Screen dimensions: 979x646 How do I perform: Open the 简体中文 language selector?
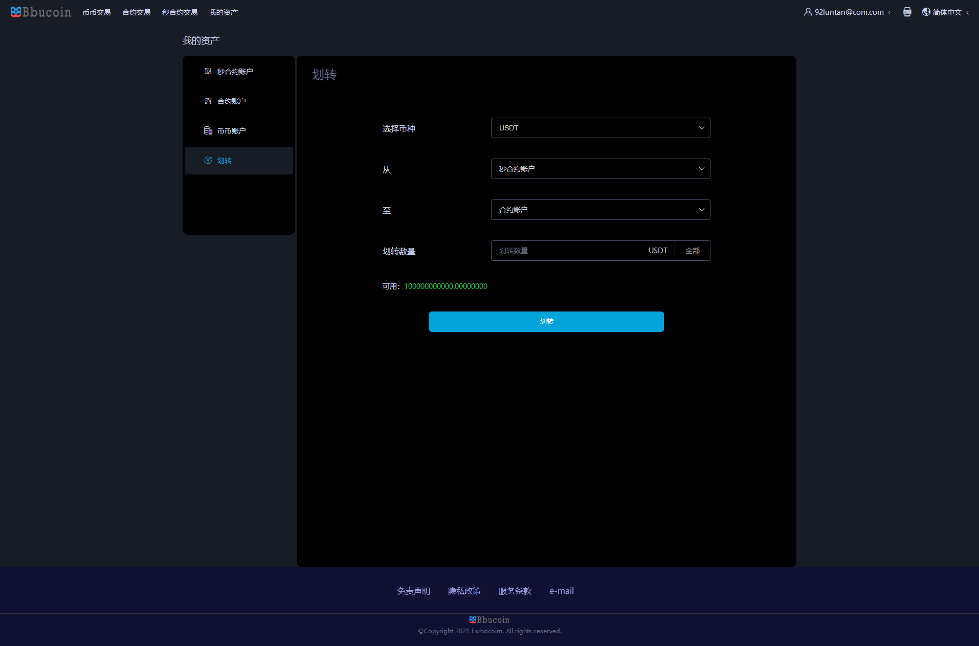tap(947, 12)
